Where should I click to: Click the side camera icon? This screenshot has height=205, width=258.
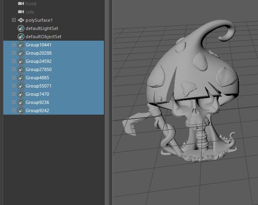click(21, 12)
